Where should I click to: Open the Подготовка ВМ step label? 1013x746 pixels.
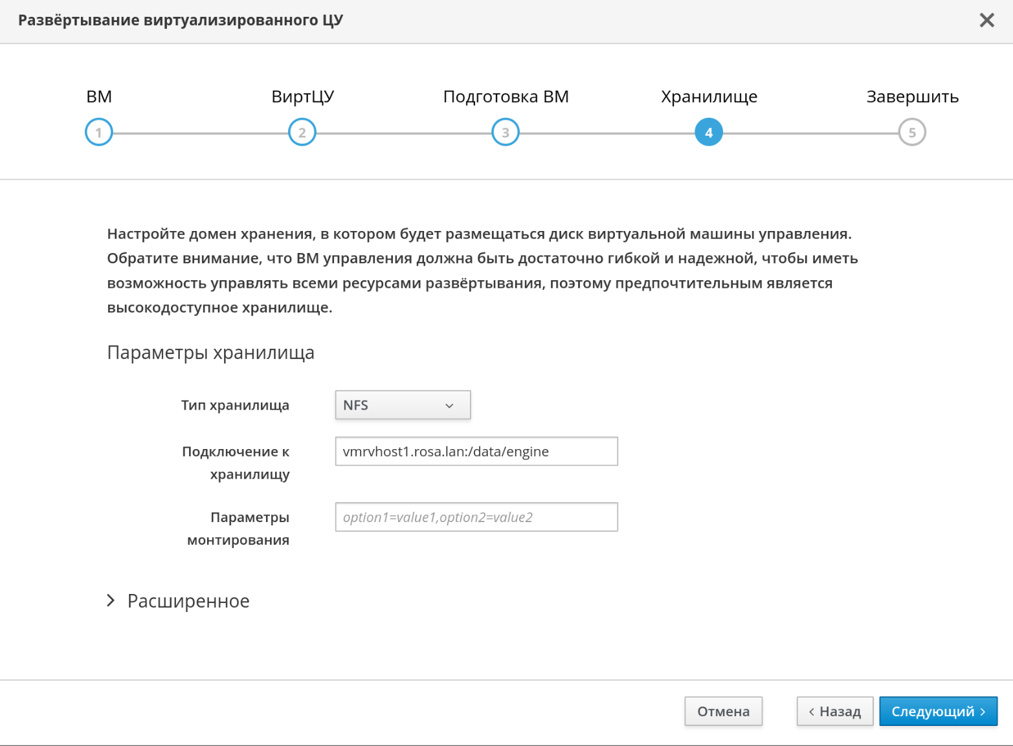506,97
